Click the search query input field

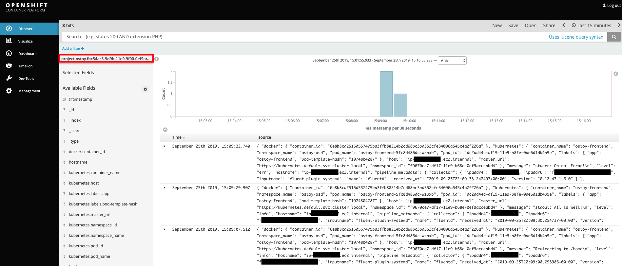pos(295,37)
